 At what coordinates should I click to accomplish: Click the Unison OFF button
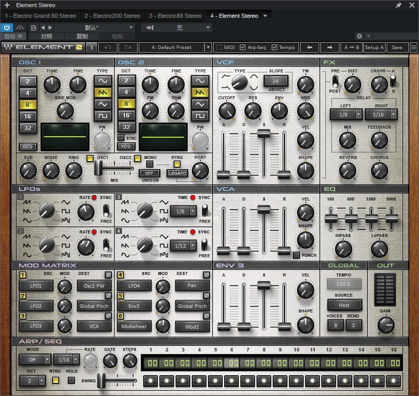pos(149,173)
